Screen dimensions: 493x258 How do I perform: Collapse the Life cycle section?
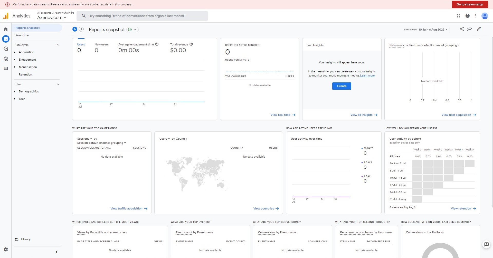pyautogui.click(x=58, y=45)
